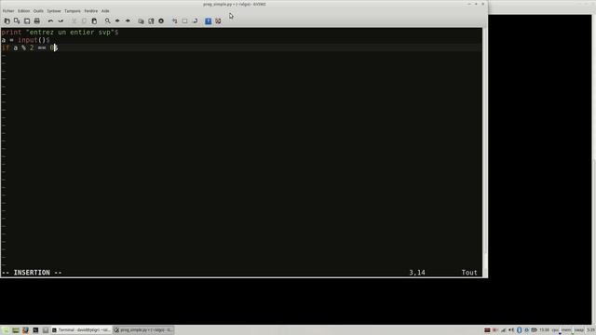Click the Find Next arrow icon

click(x=117, y=20)
